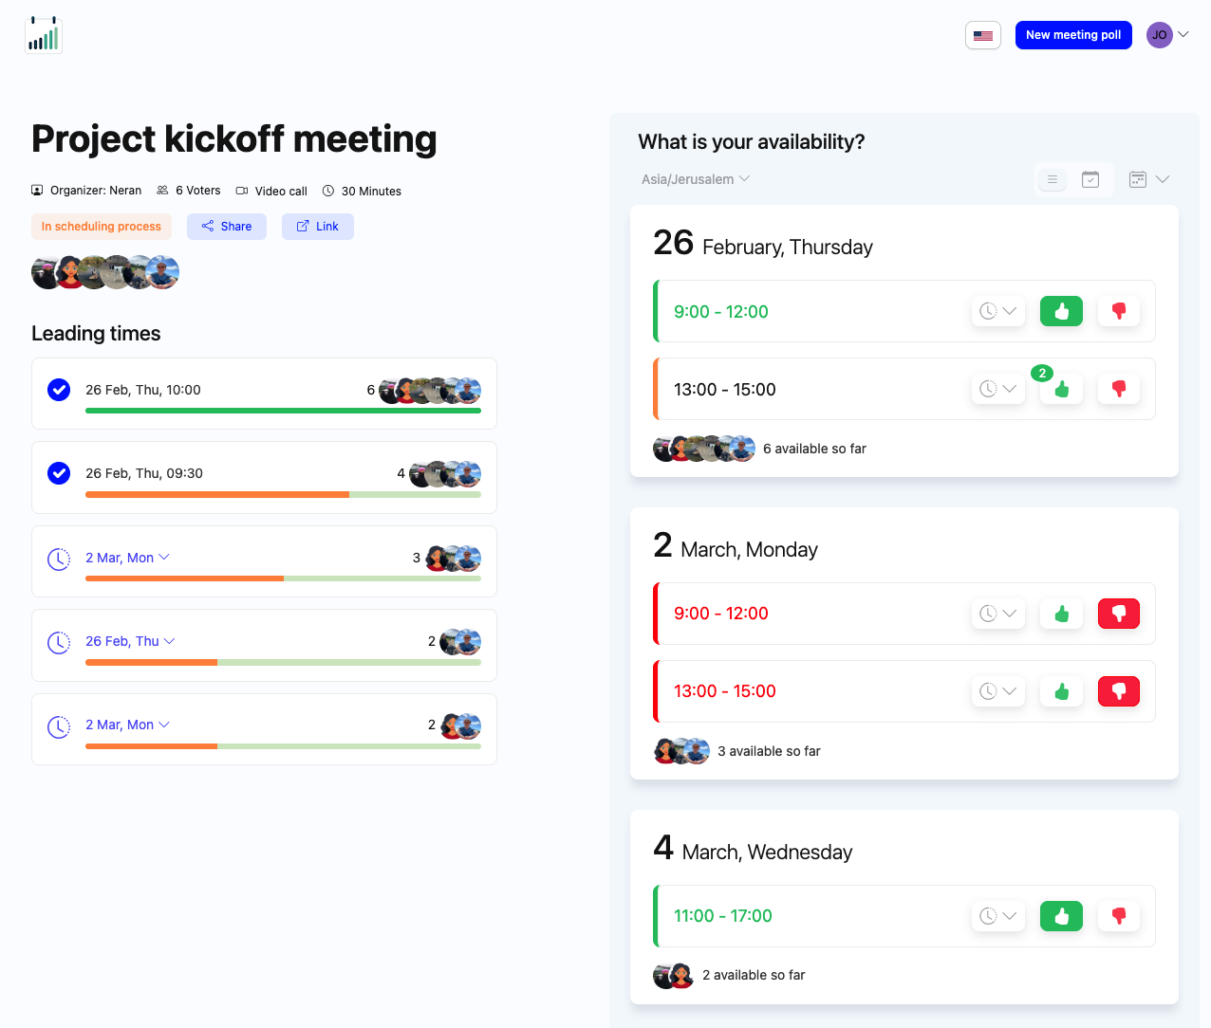Click a voter avatar under the Link button

point(46,272)
